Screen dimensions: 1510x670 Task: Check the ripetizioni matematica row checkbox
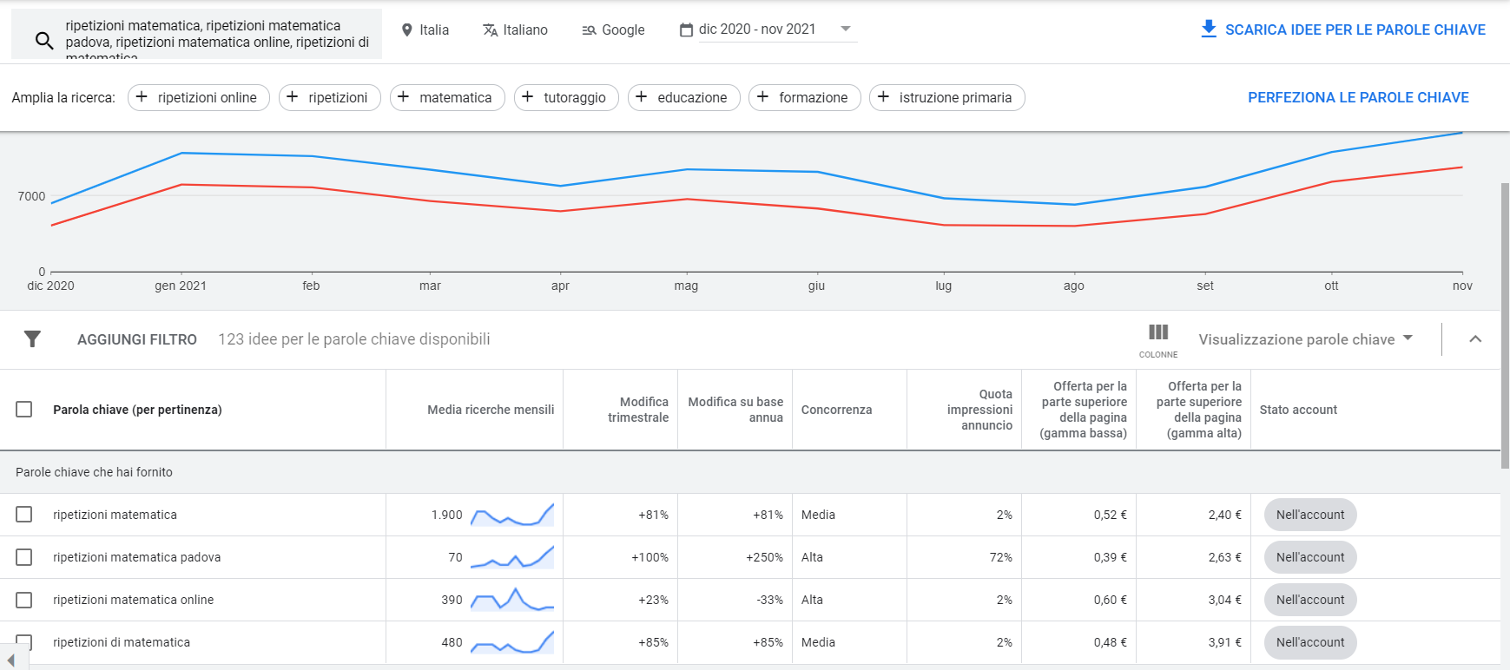pyautogui.click(x=24, y=515)
